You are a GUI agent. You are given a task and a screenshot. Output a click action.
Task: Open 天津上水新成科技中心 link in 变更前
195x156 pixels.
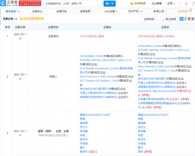click(x=99, y=93)
